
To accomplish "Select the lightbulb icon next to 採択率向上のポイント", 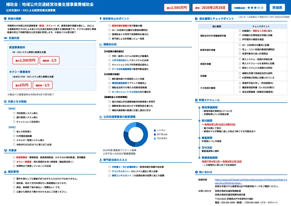I will [100, 18].
